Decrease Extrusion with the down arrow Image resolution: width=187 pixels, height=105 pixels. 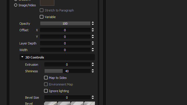[93, 65]
